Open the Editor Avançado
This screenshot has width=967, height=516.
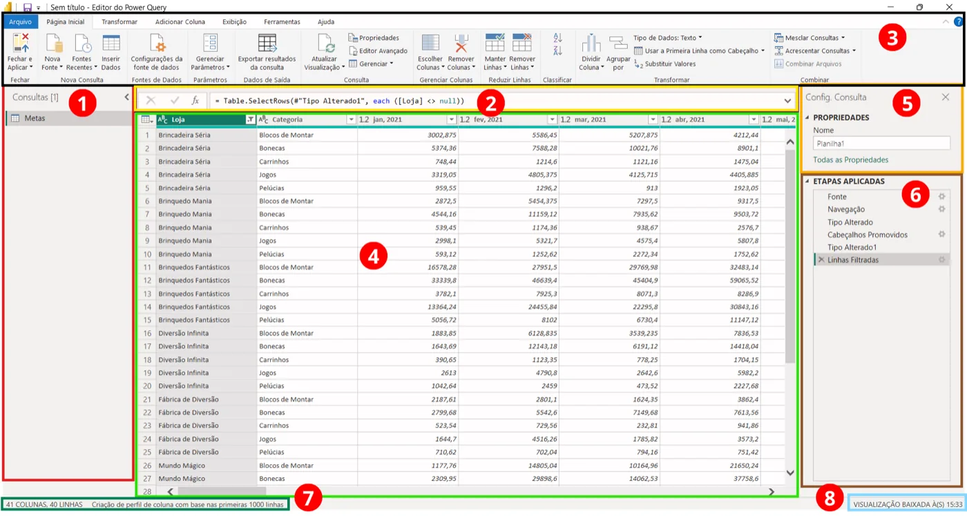(x=378, y=50)
